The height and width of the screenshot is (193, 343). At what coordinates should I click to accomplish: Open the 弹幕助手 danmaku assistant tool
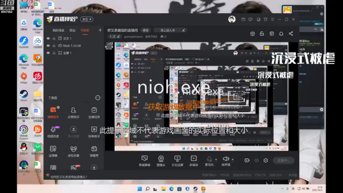[x=53, y=113]
